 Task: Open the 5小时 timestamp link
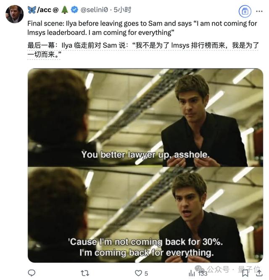122,10
